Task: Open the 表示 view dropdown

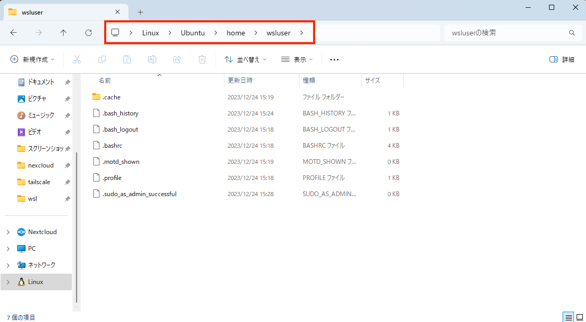Action: pos(296,59)
